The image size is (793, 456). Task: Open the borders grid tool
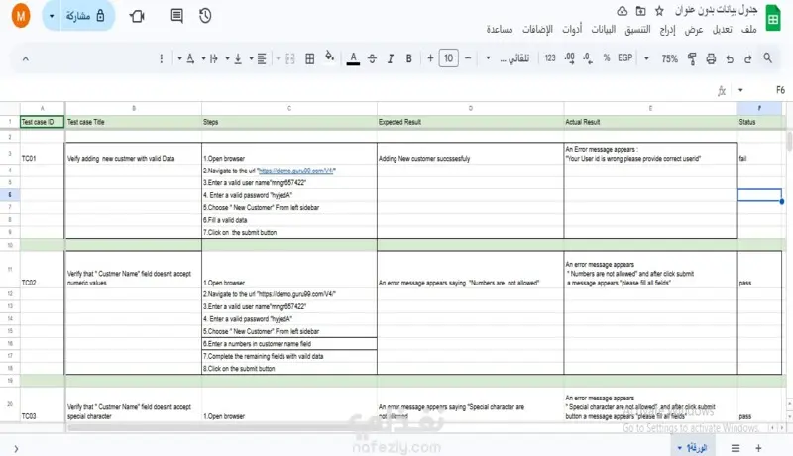(310, 58)
